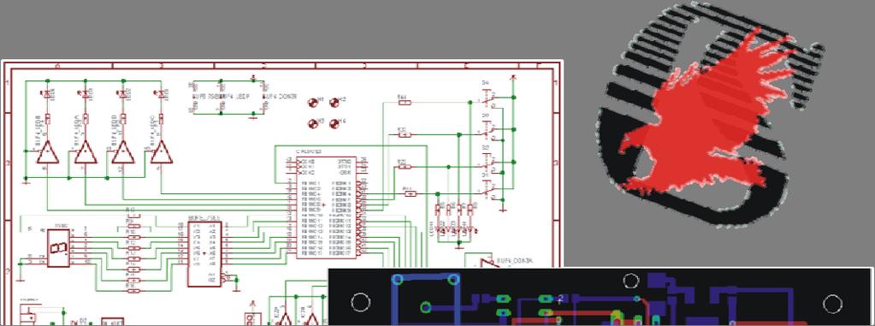Click the cyan-ringed pad at PCB top left

[397, 279]
